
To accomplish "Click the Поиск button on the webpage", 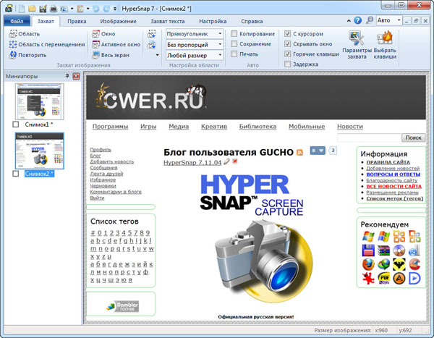I will (412, 138).
